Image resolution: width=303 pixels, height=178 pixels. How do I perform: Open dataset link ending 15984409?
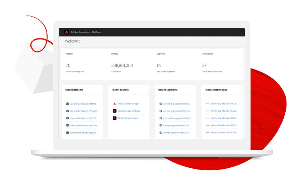click(x=84, y=111)
